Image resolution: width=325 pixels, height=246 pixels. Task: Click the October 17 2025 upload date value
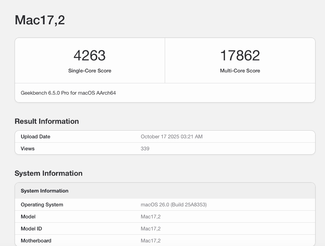pyautogui.click(x=172, y=137)
